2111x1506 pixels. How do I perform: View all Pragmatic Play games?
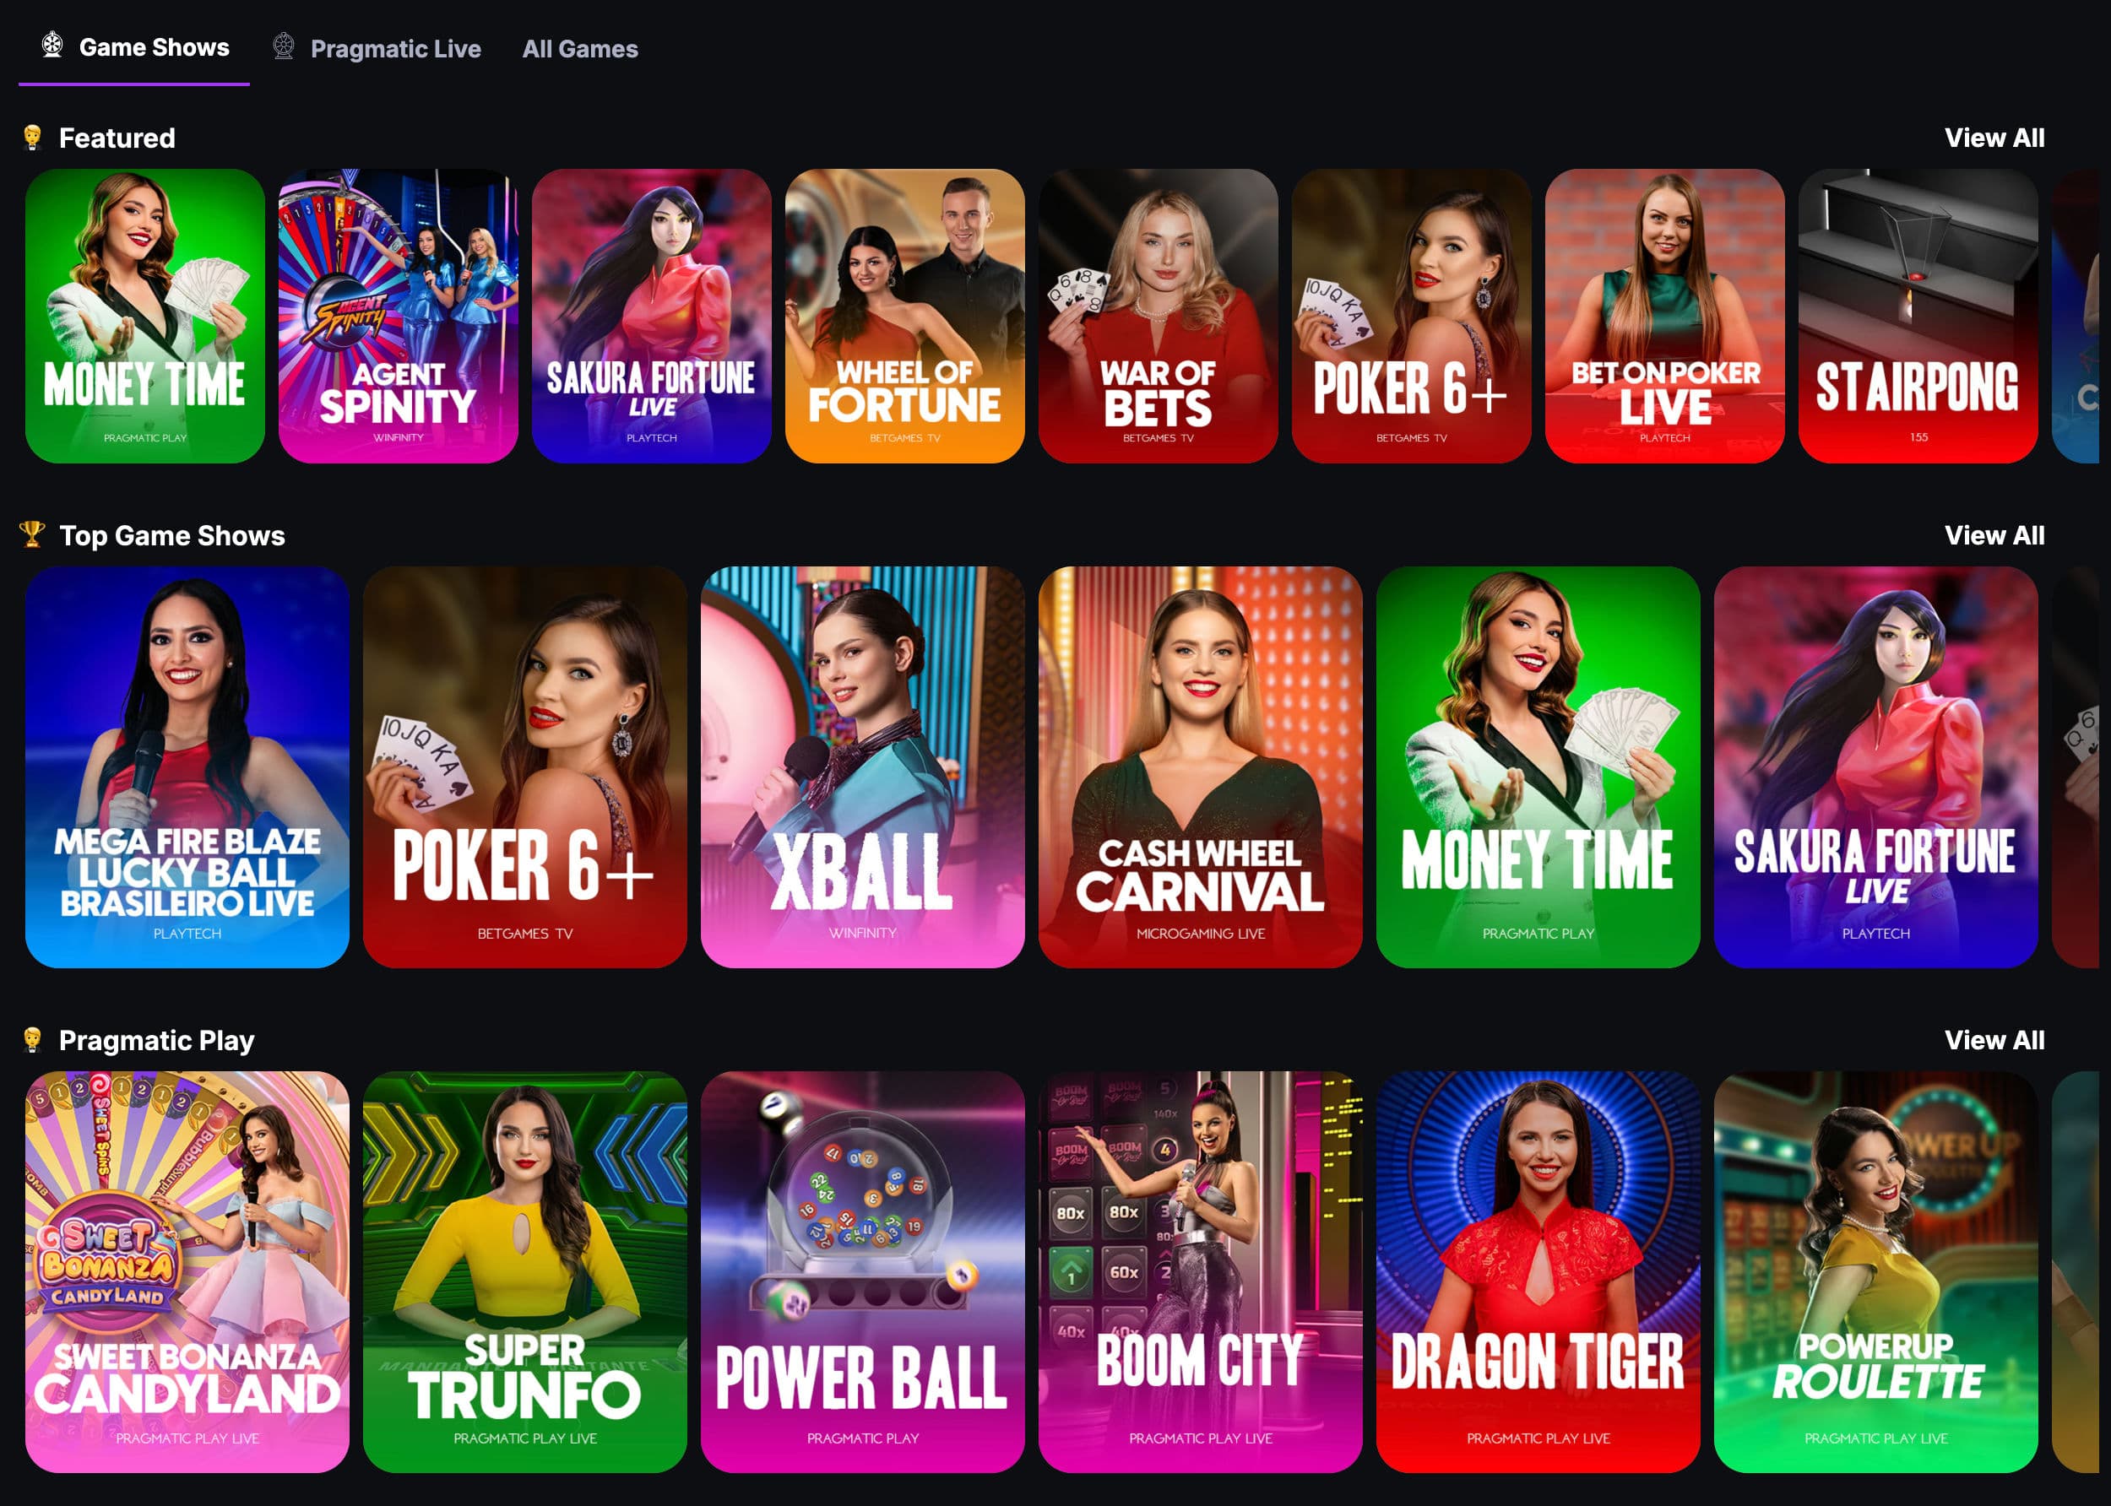1994,1039
